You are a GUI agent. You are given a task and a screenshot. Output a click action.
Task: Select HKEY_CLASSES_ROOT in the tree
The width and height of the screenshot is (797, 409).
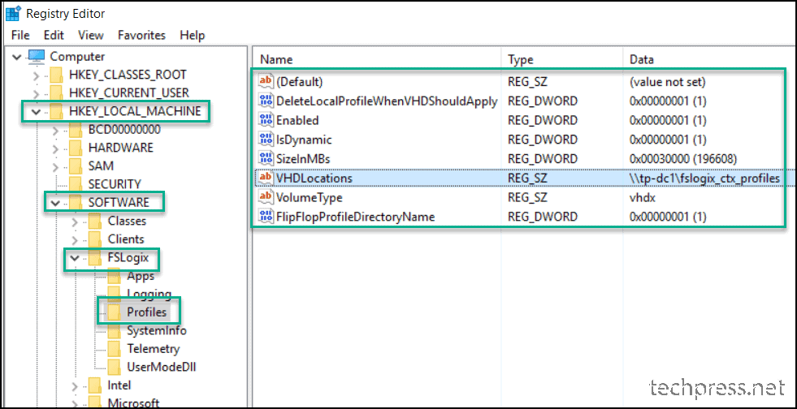tap(128, 75)
